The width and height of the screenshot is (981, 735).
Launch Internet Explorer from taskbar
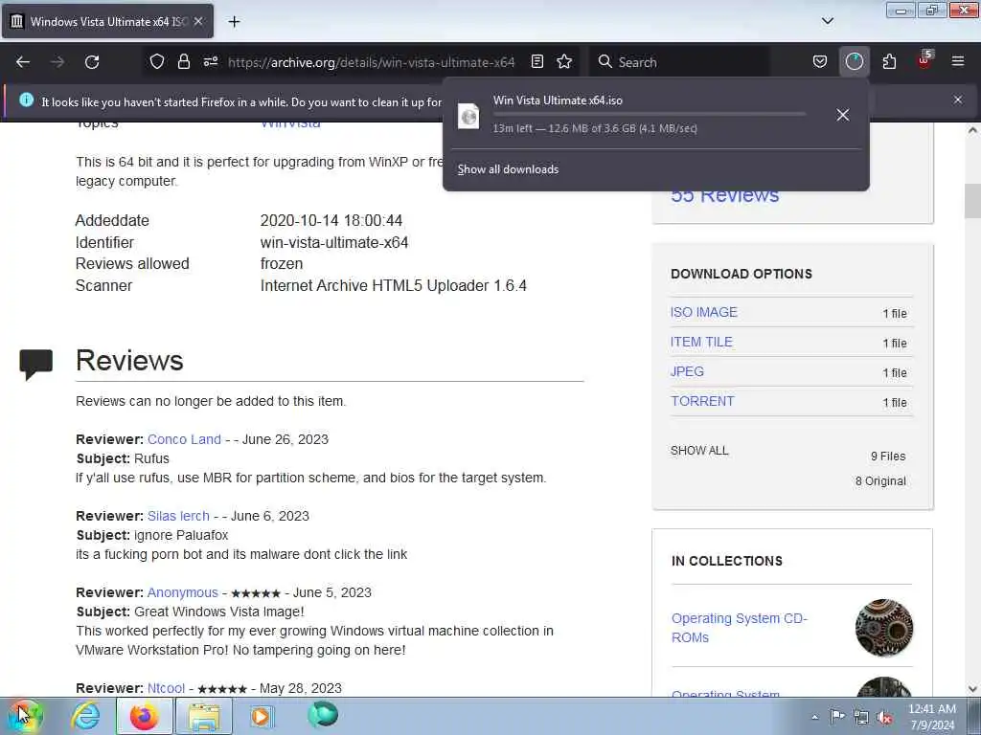(x=85, y=716)
